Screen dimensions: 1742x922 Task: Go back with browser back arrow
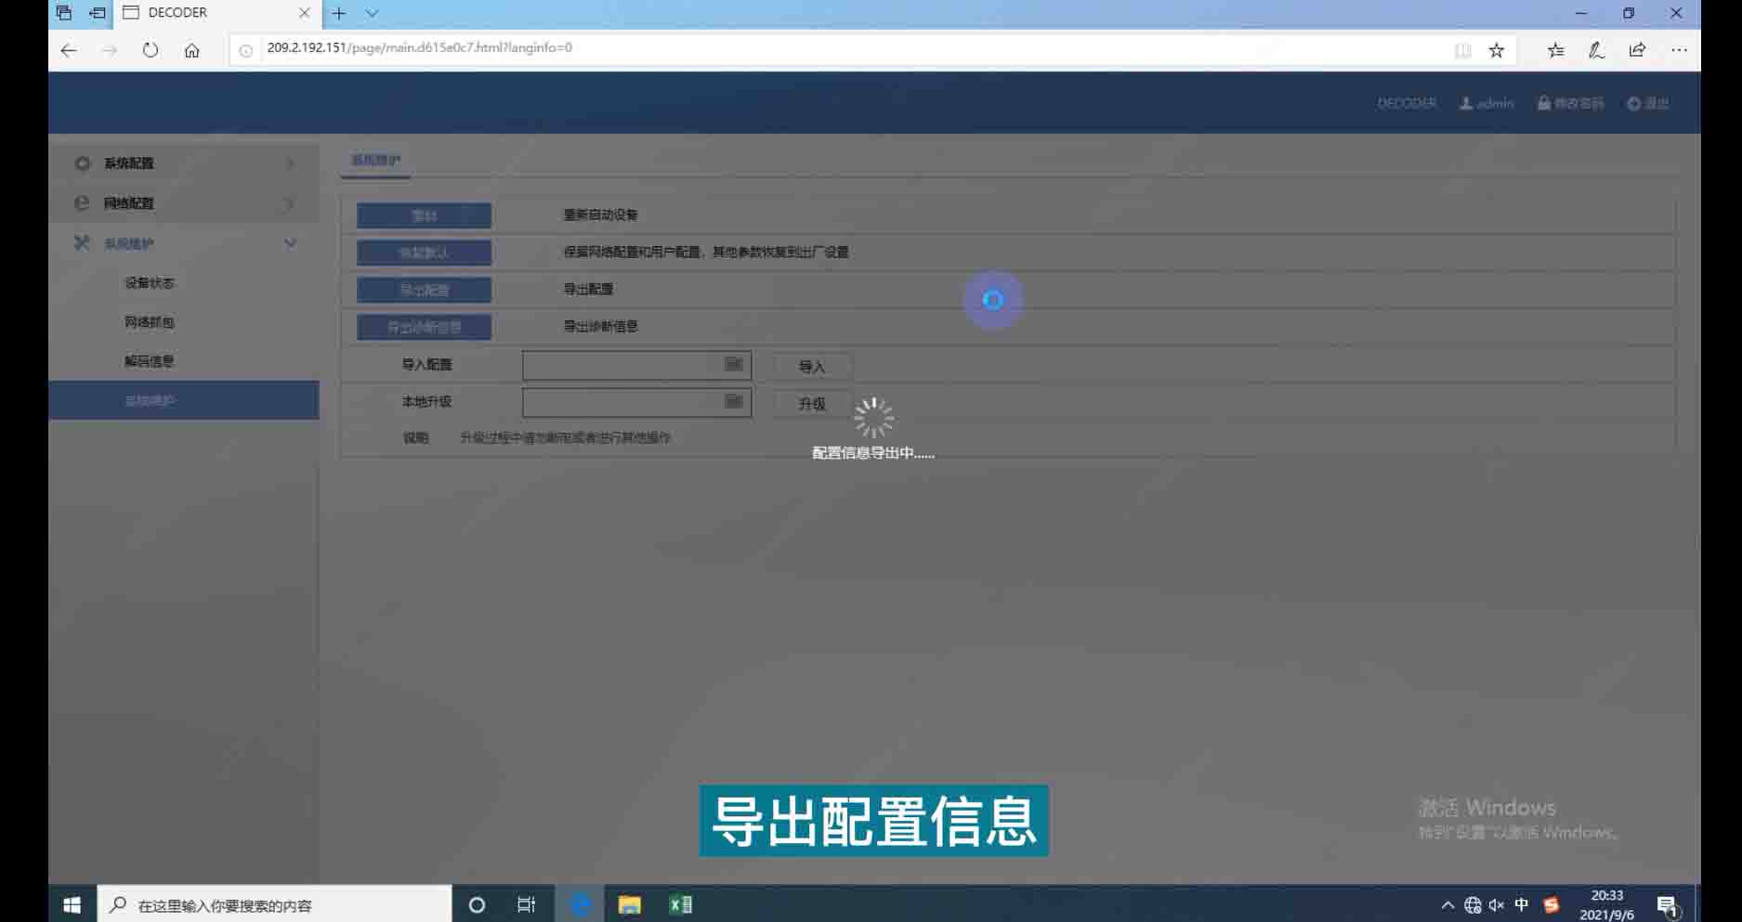(68, 50)
